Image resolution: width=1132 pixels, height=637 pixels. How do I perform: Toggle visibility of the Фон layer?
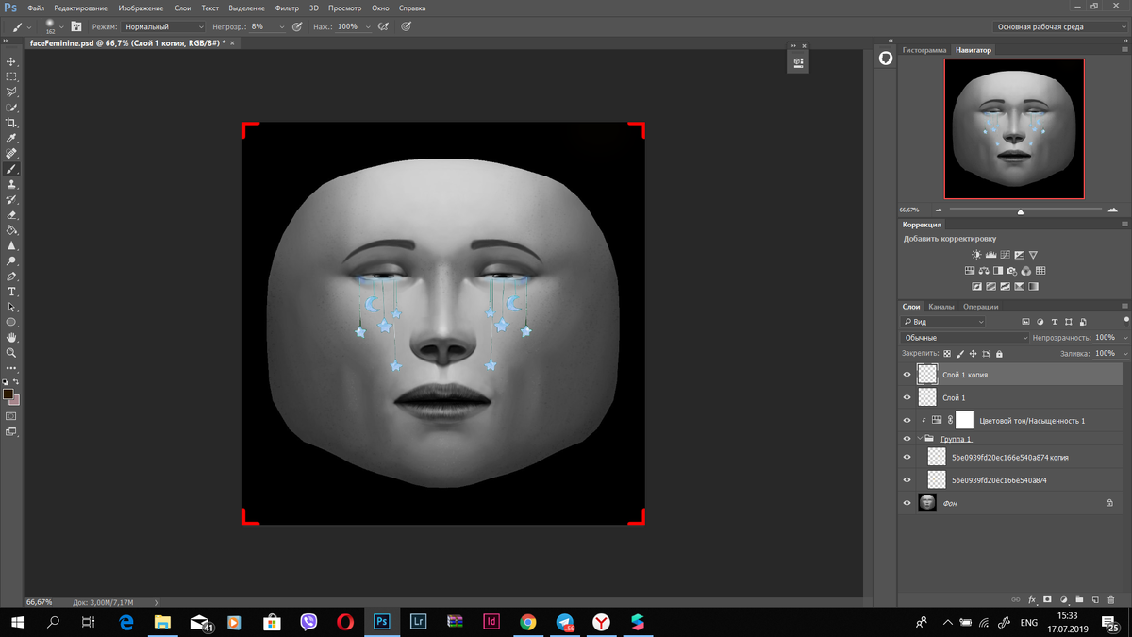tap(907, 504)
